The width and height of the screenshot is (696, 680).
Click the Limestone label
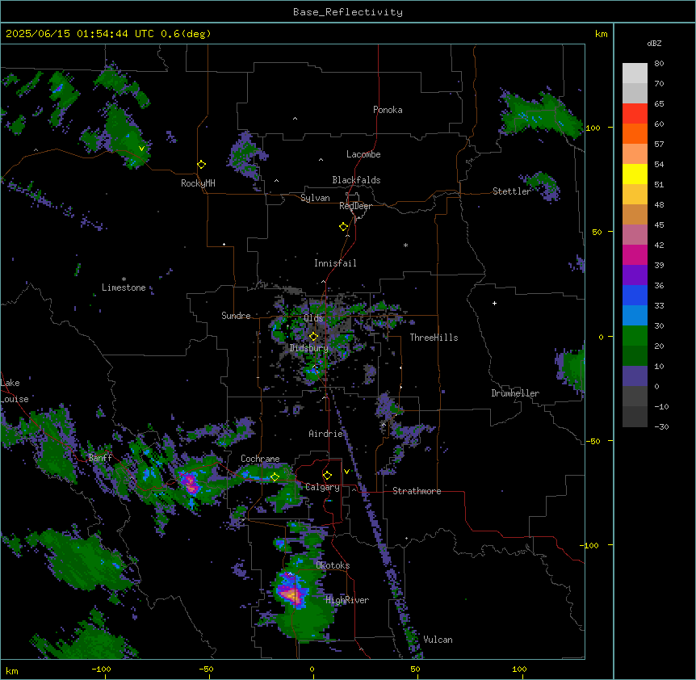click(124, 288)
